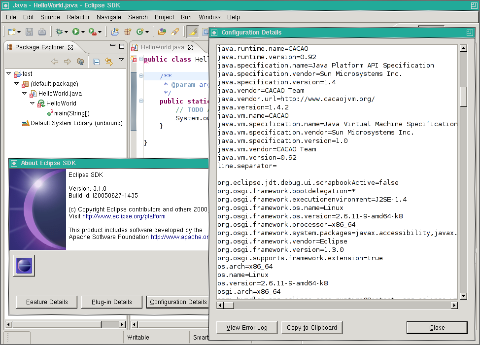The width and height of the screenshot is (480, 345).
Task: Open the Package Explorer view menu triangle
Action: (x=121, y=59)
